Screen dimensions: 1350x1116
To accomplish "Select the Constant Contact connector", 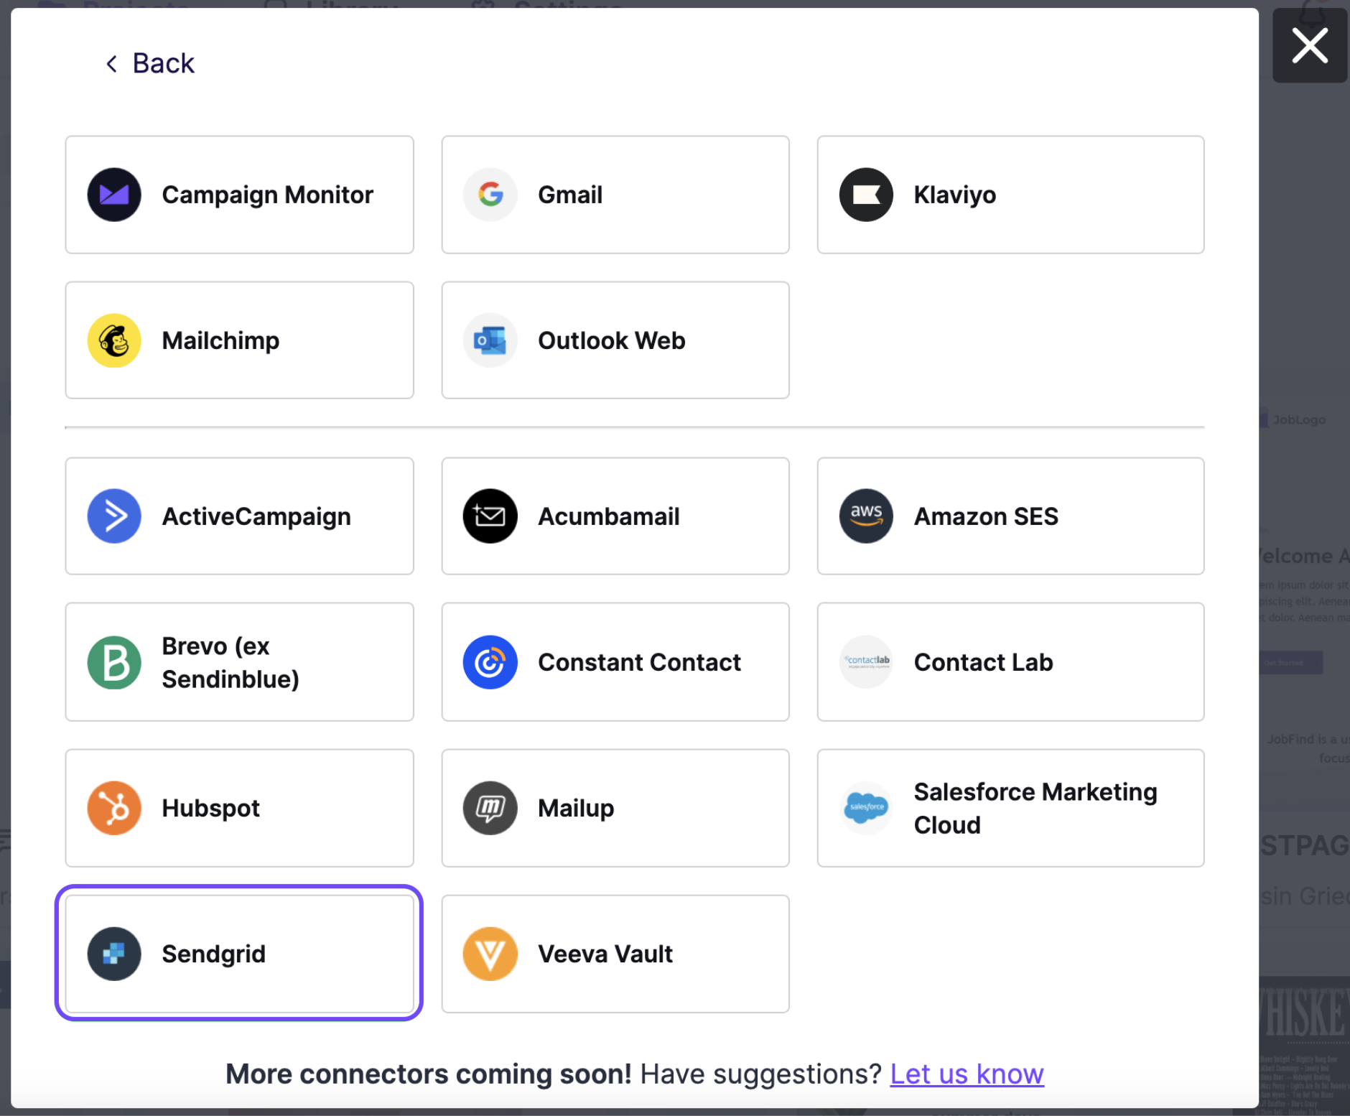I will (615, 662).
